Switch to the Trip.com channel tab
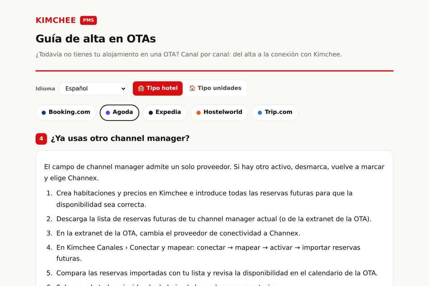429x286 pixels. click(275, 113)
